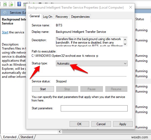Switch to the Extended view tab
The image size is (151, 140).
click(x=10, y=137)
